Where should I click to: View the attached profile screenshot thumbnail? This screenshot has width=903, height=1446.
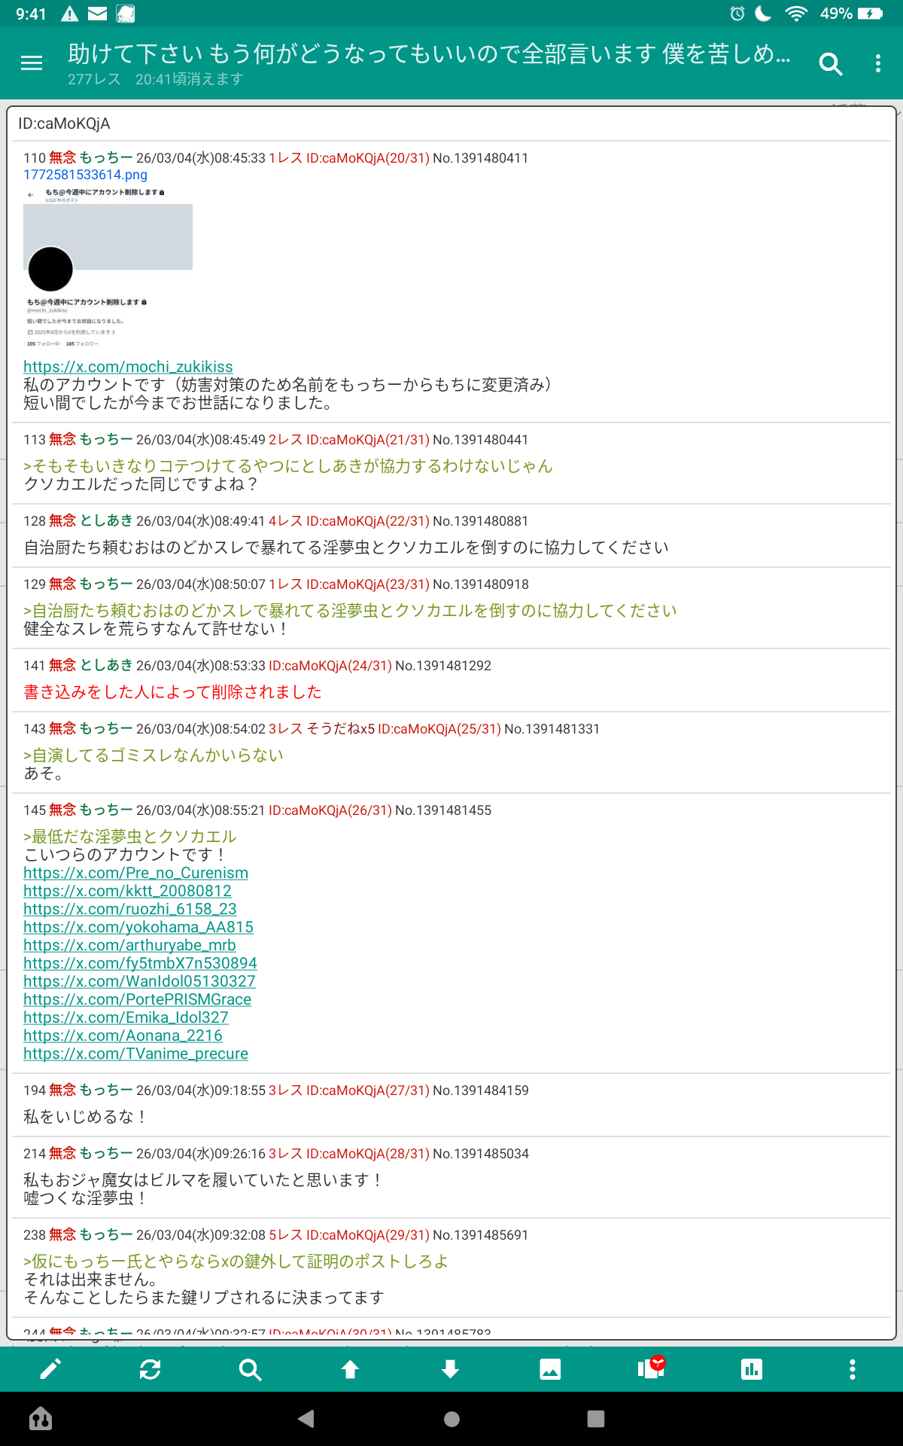pos(108,268)
